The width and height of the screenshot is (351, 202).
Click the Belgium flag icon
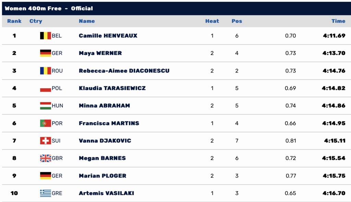[45, 35]
